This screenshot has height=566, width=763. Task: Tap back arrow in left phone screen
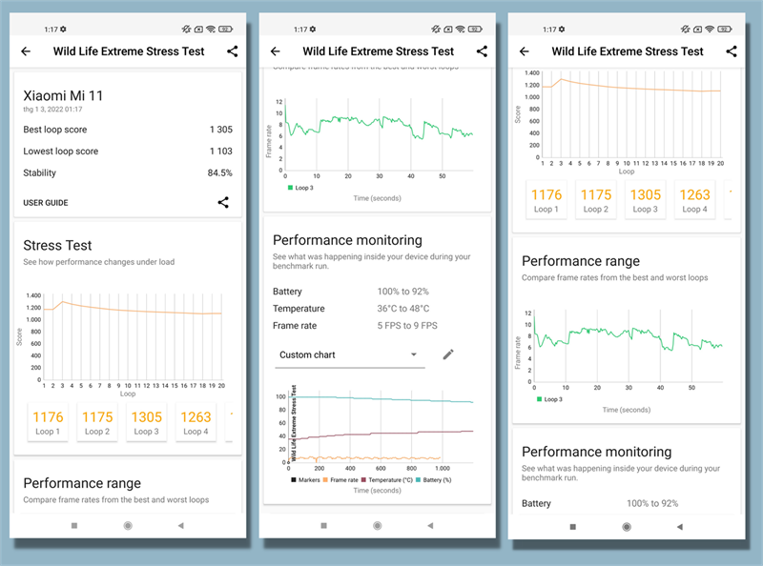(x=26, y=51)
